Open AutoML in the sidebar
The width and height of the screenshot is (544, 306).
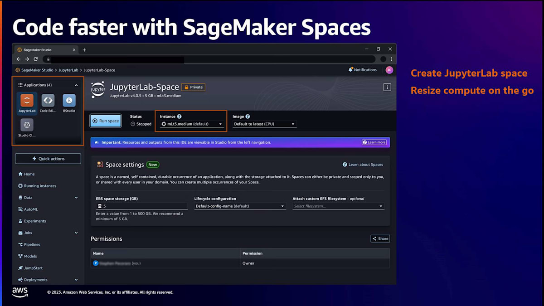(x=28, y=209)
